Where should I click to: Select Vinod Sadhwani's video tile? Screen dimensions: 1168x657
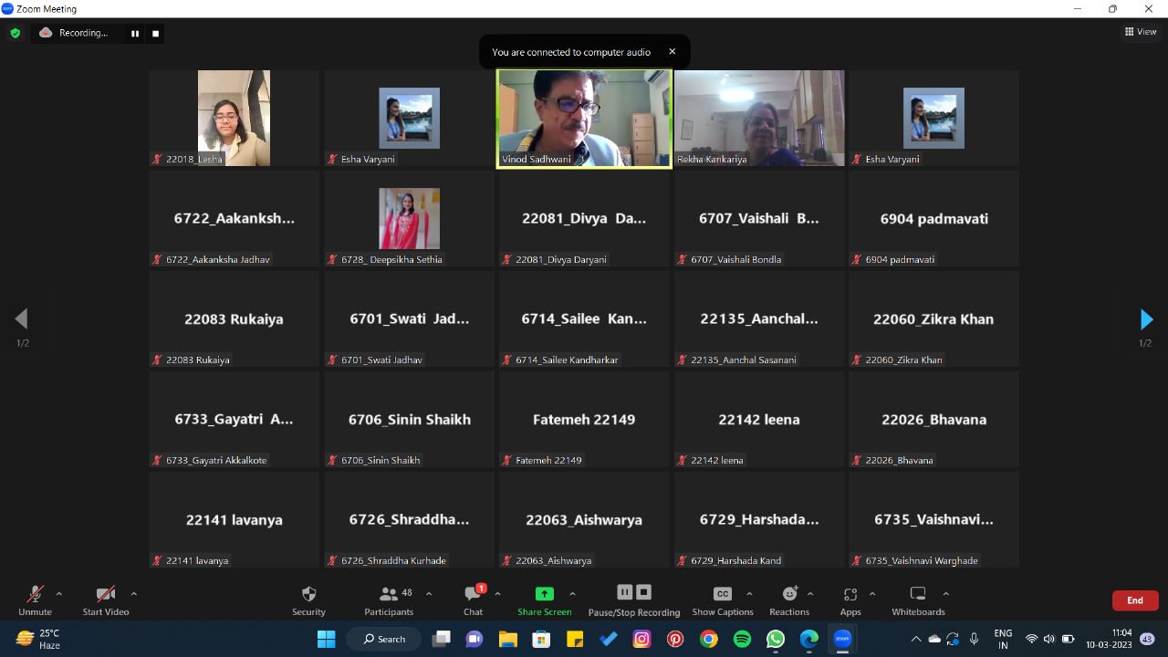point(584,119)
